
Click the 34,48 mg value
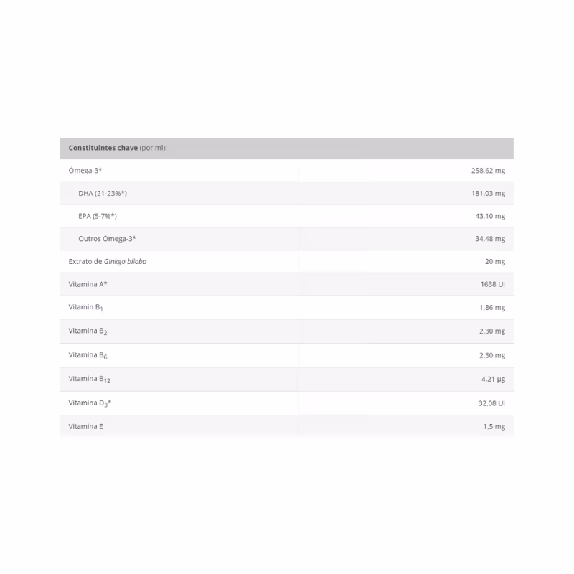tap(490, 239)
